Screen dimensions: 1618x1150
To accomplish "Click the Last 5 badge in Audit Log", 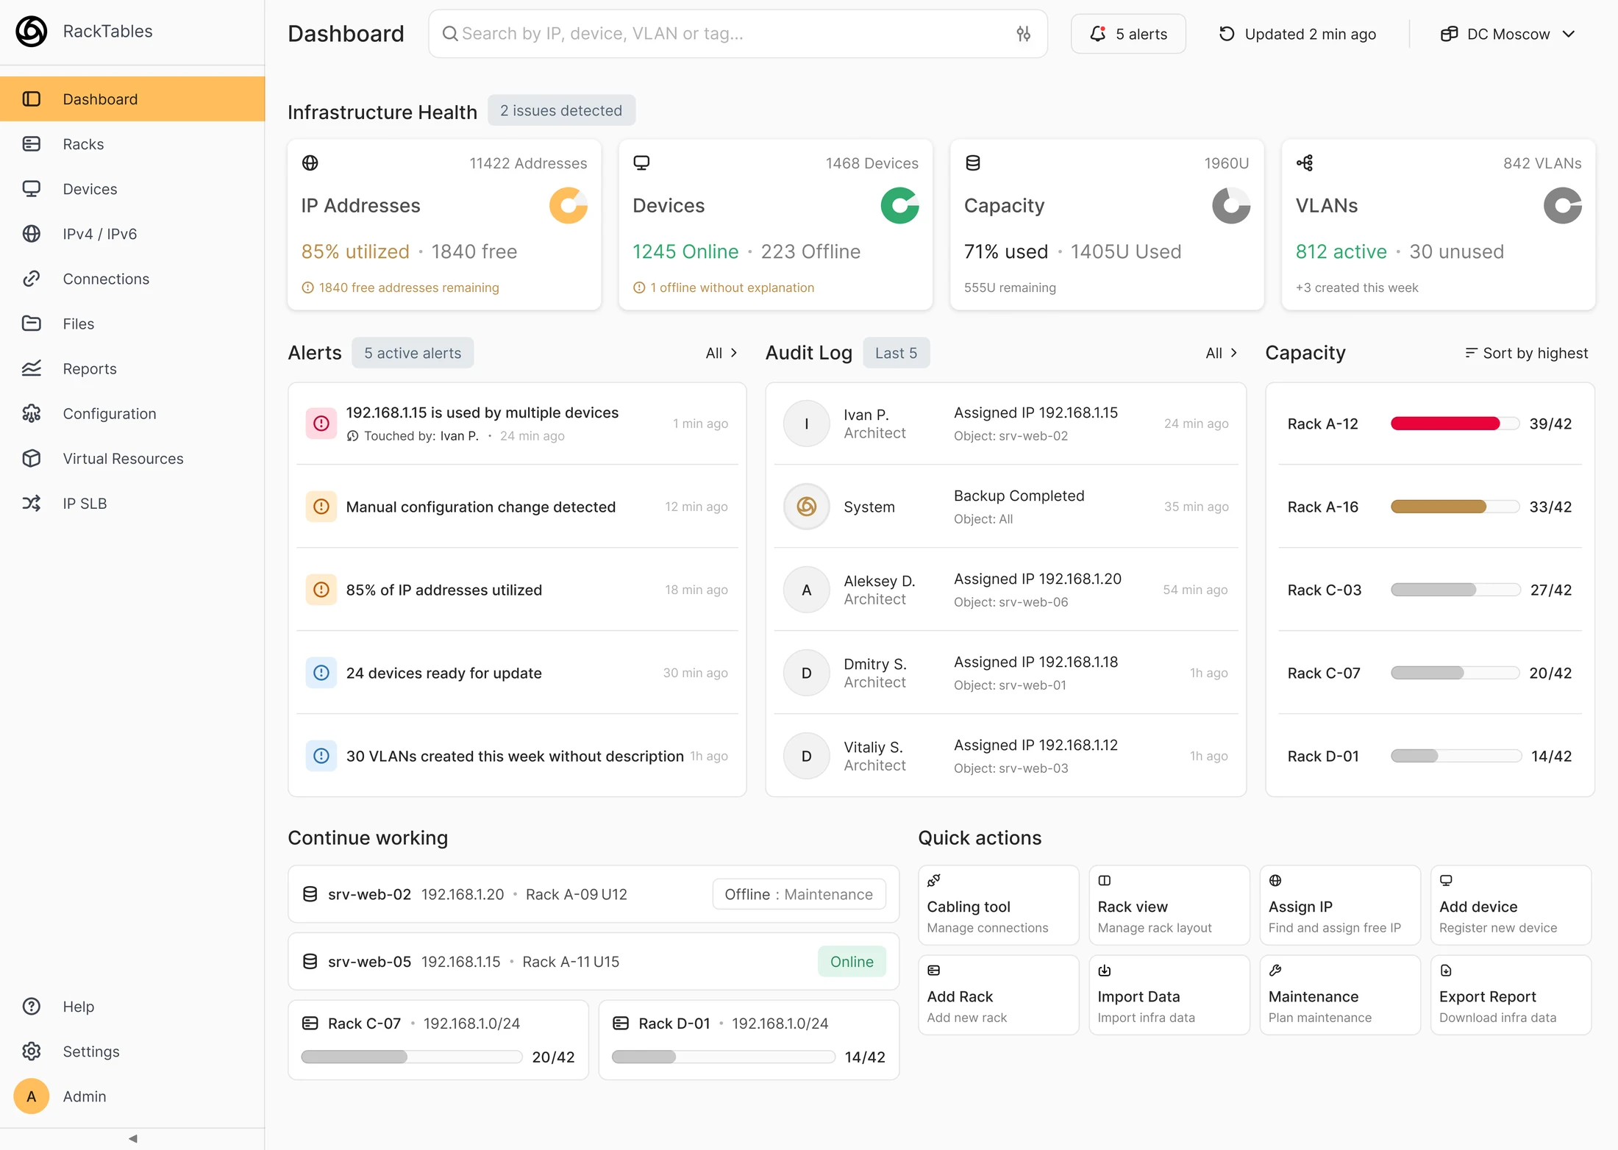I will coord(896,353).
